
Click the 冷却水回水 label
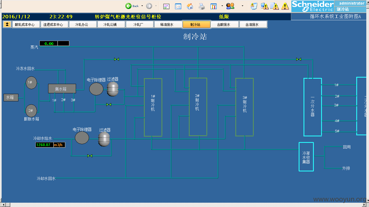pos(46,178)
